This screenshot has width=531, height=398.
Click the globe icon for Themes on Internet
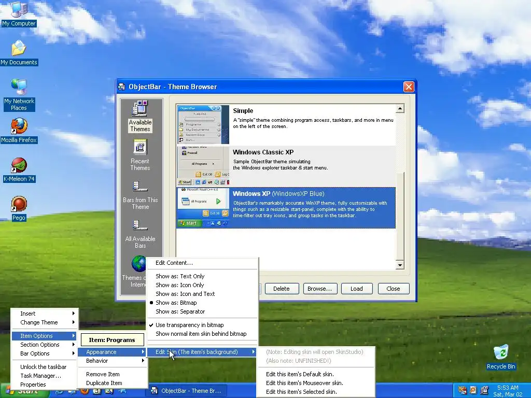tap(138, 264)
